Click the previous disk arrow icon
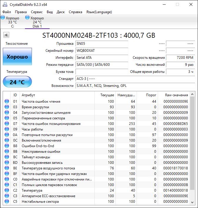This screenshot has width=198, height=208. point(6,35)
